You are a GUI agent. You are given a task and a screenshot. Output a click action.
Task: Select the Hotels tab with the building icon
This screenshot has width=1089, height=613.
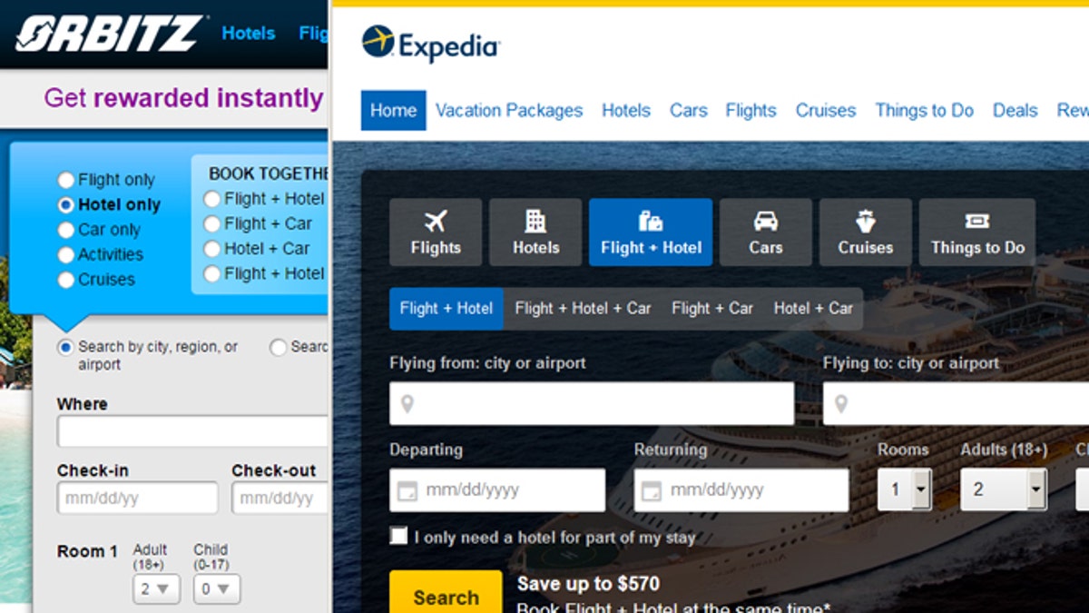pyautogui.click(x=535, y=232)
